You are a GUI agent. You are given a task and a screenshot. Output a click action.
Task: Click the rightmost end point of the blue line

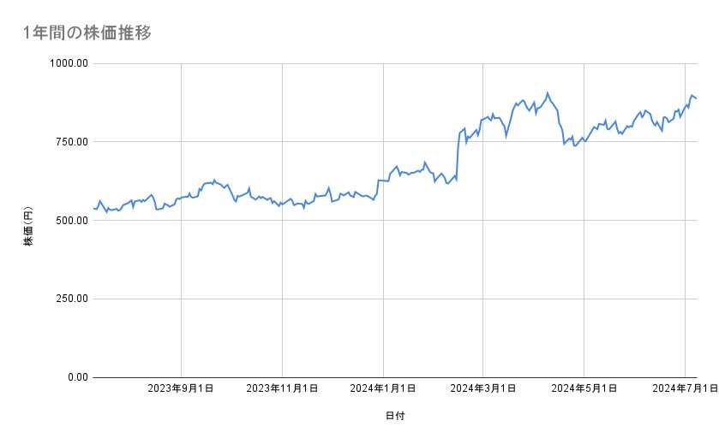tap(697, 98)
